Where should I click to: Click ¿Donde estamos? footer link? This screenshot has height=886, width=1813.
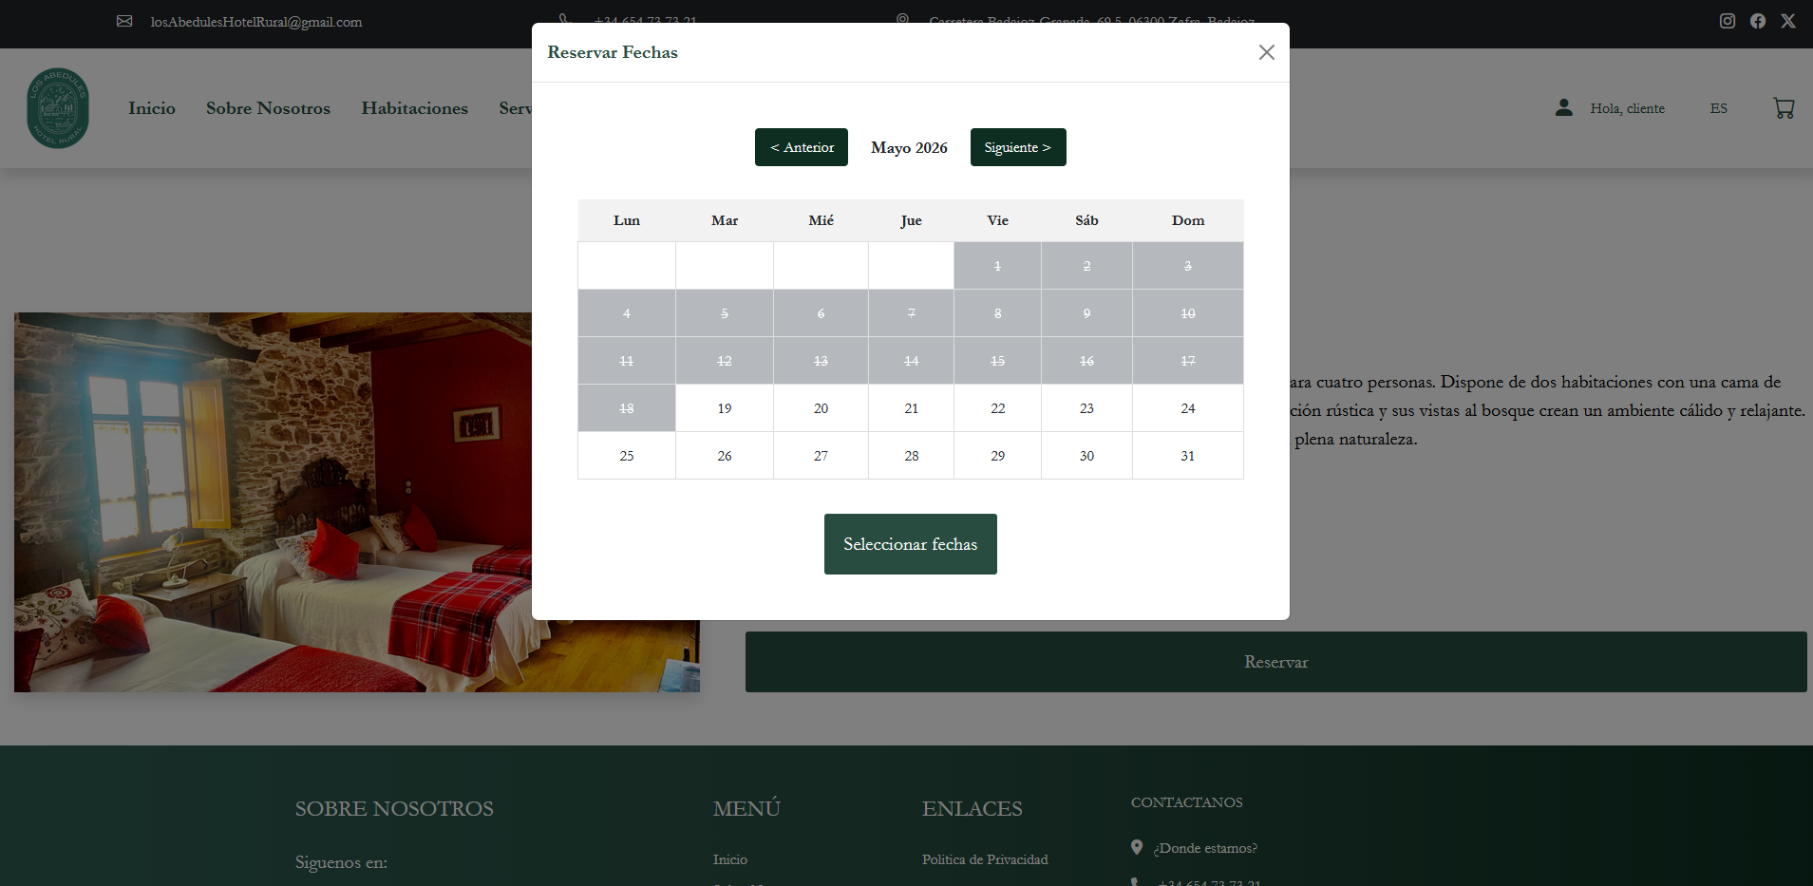(1205, 848)
